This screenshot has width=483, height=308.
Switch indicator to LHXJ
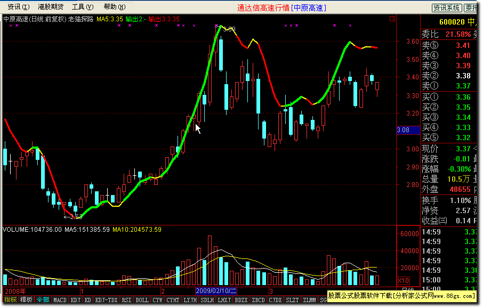click(x=224, y=299)
